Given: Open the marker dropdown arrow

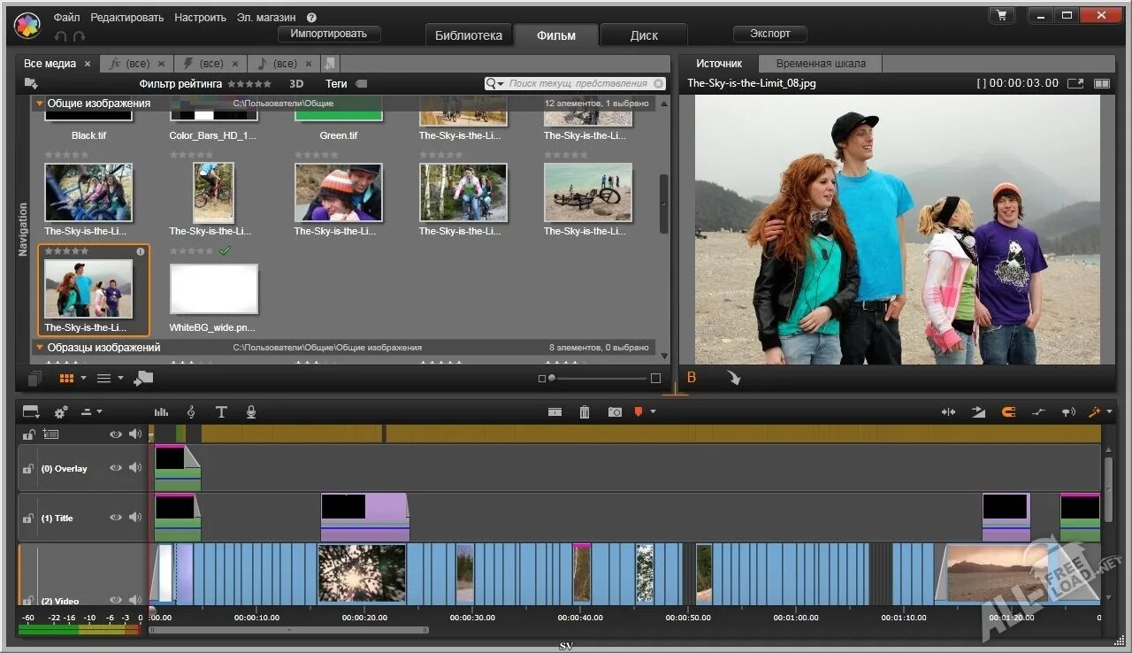Looking at the screenshot, I should 653,411.
